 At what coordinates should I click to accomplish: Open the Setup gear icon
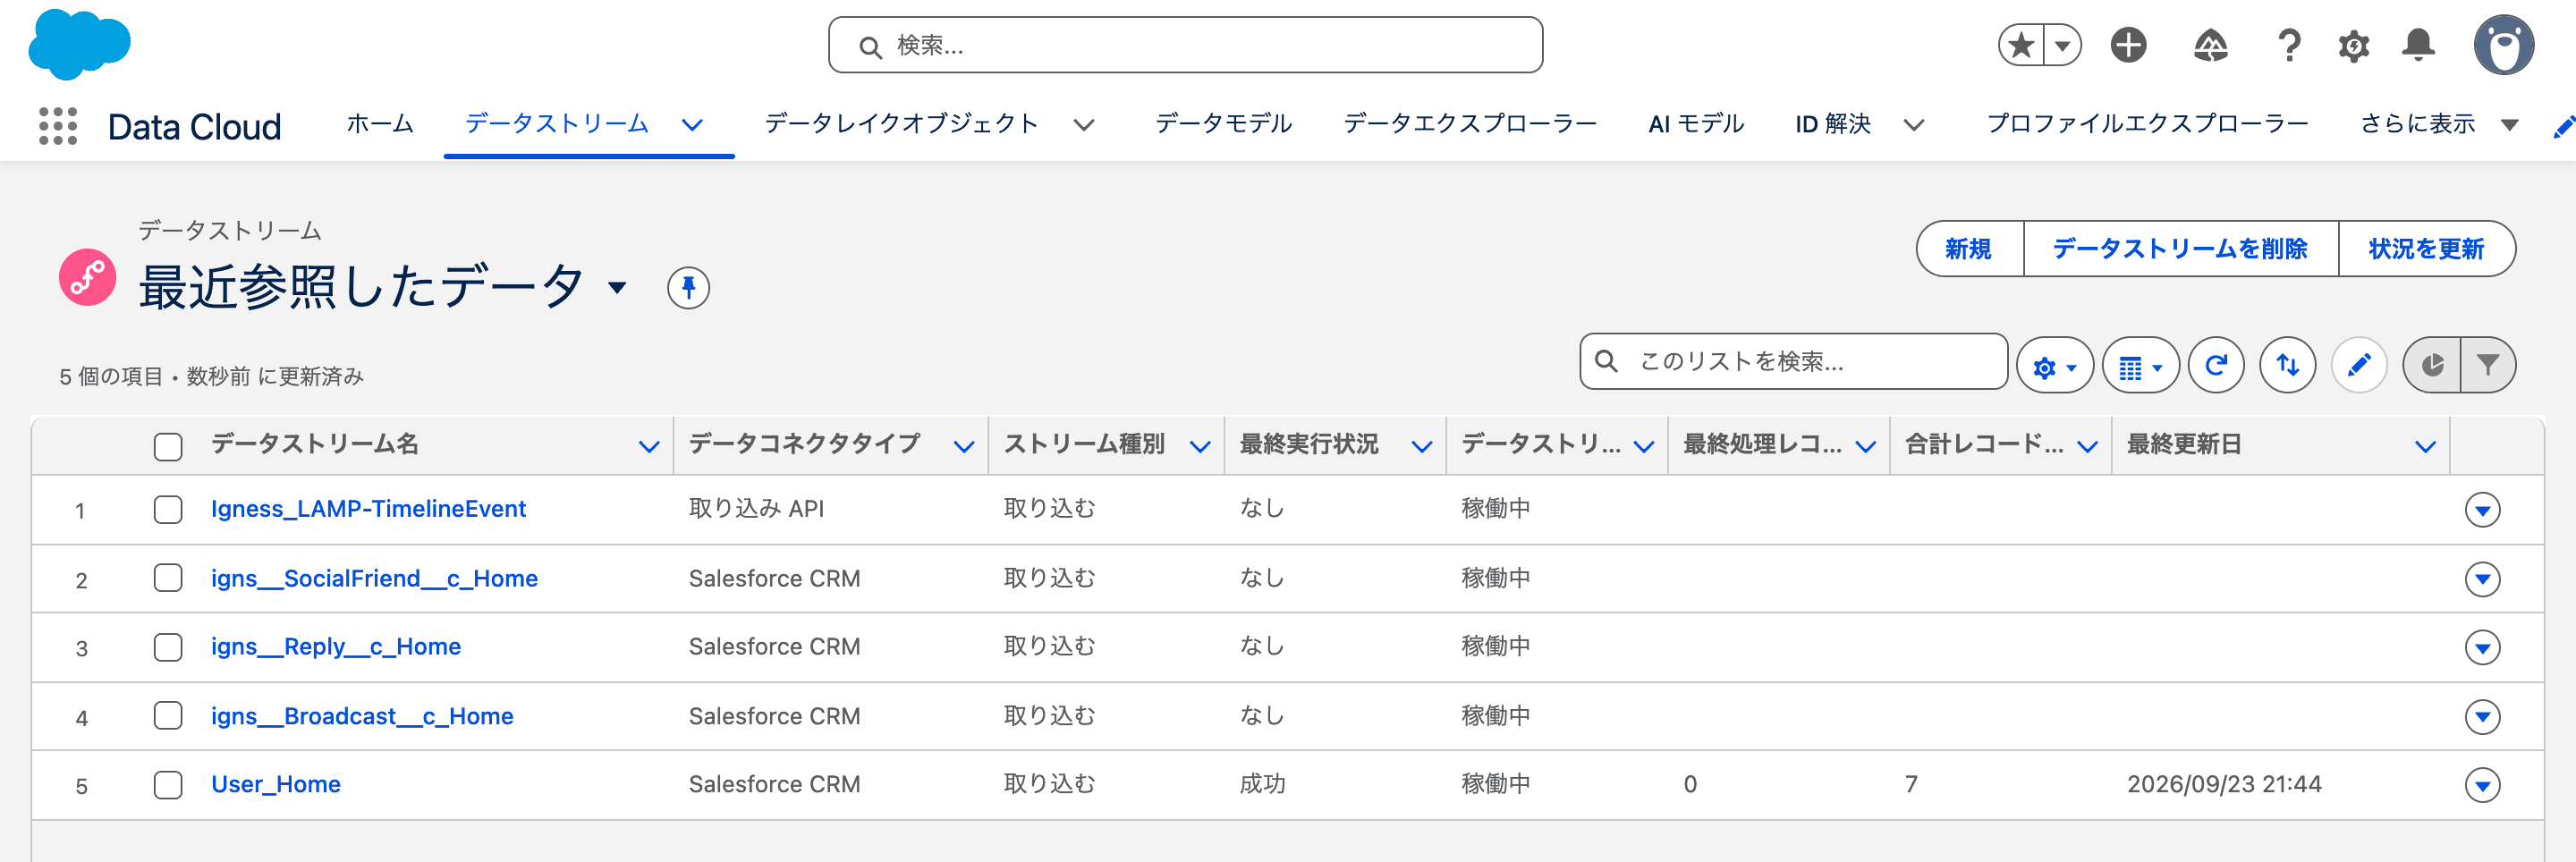coord(2353,45)
